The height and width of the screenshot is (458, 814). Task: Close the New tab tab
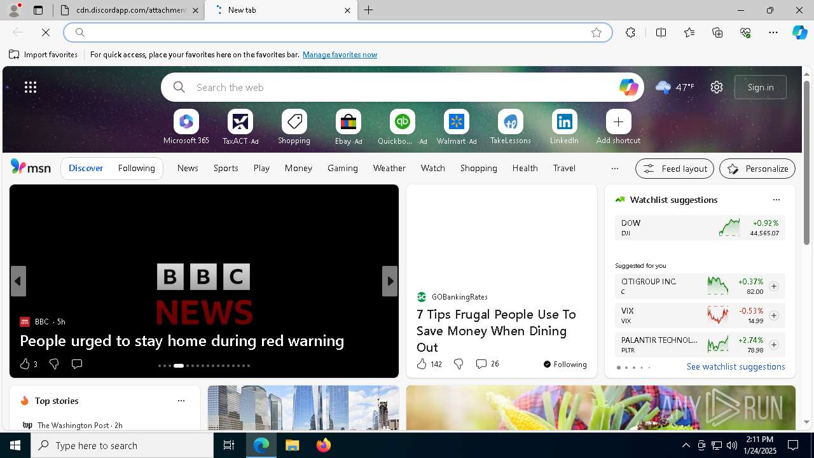(347, 10)
